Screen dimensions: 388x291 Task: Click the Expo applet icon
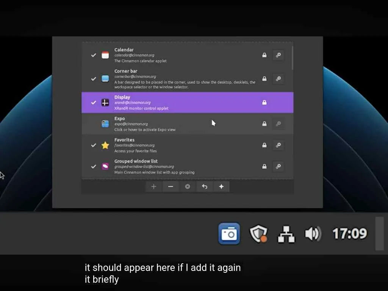coord(105,124)
